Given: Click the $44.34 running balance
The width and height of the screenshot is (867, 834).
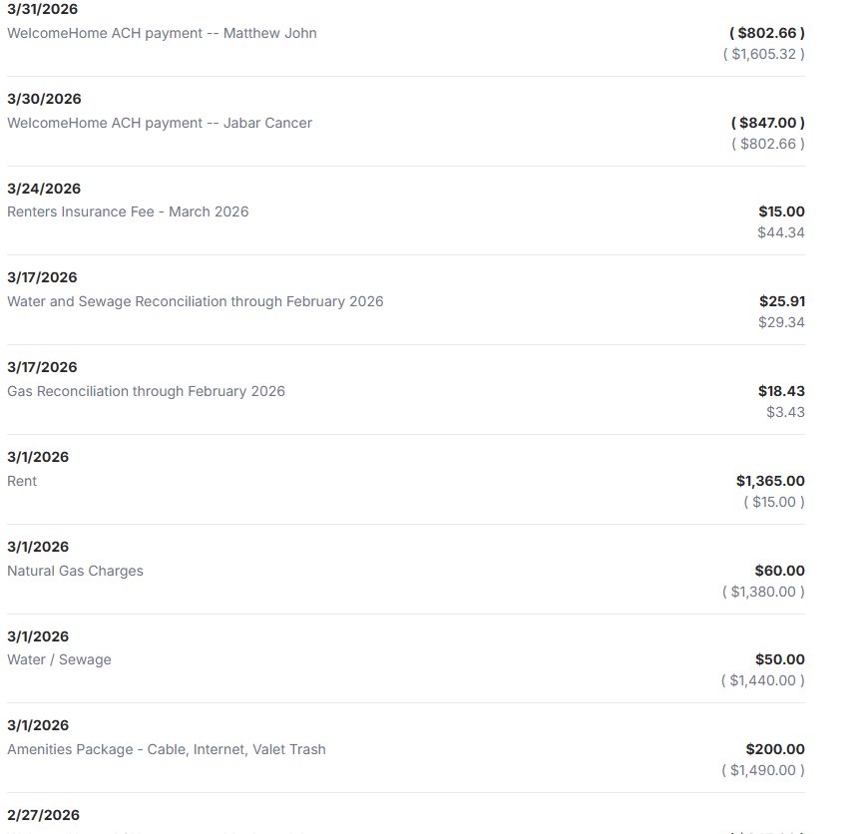Looking at the screenshot, I should [781, 232].
